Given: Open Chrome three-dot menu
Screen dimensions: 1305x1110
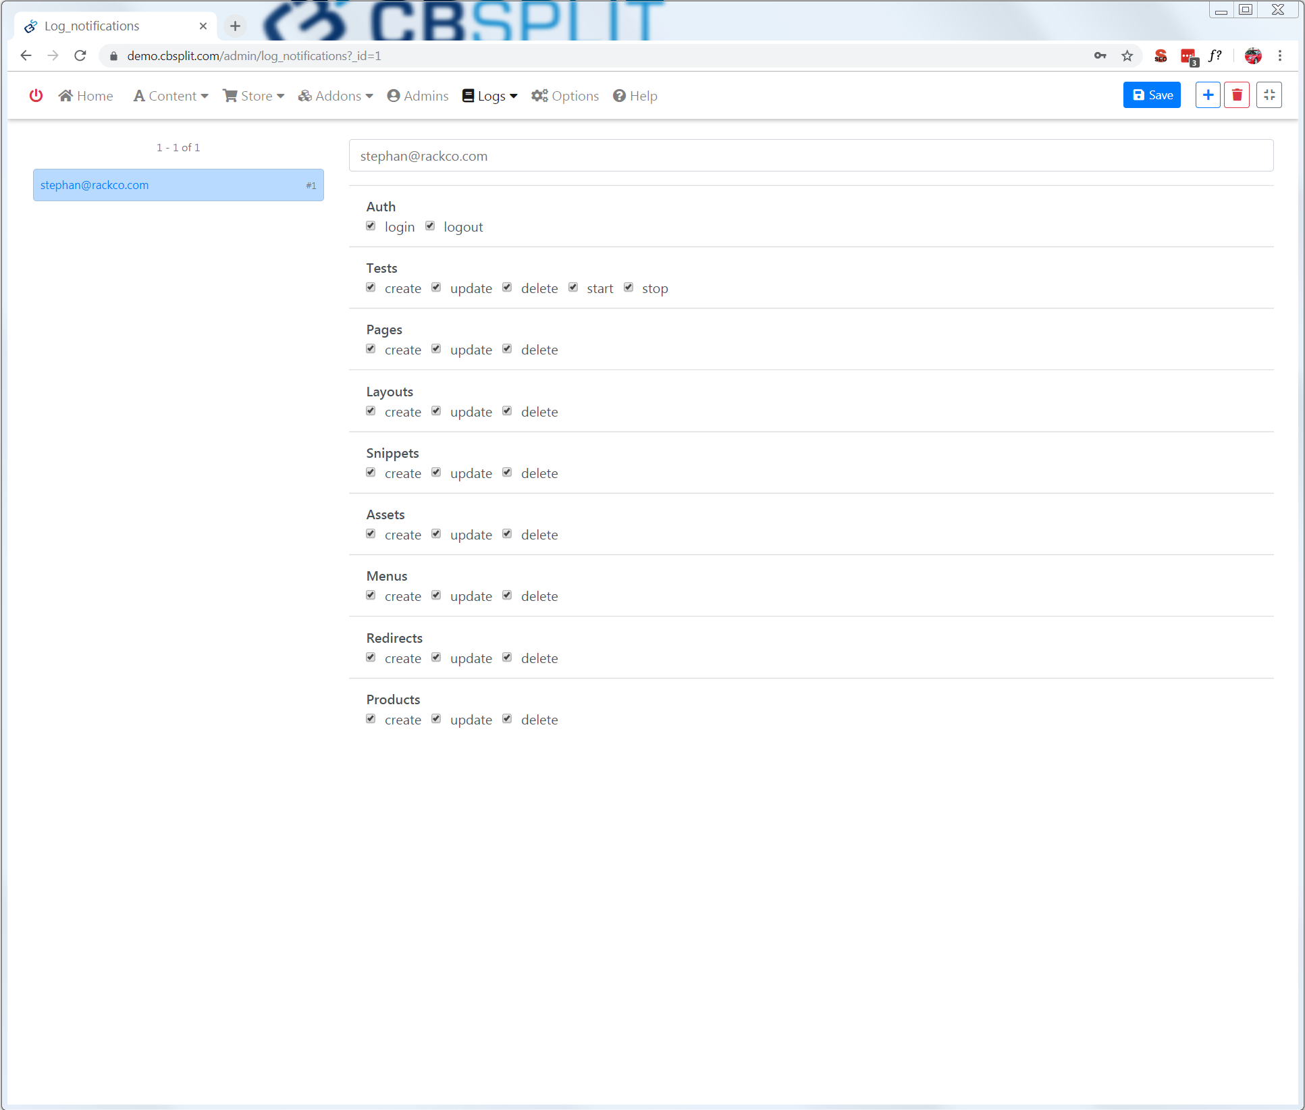Looking at the screenshot, I should coord(1279,56).
